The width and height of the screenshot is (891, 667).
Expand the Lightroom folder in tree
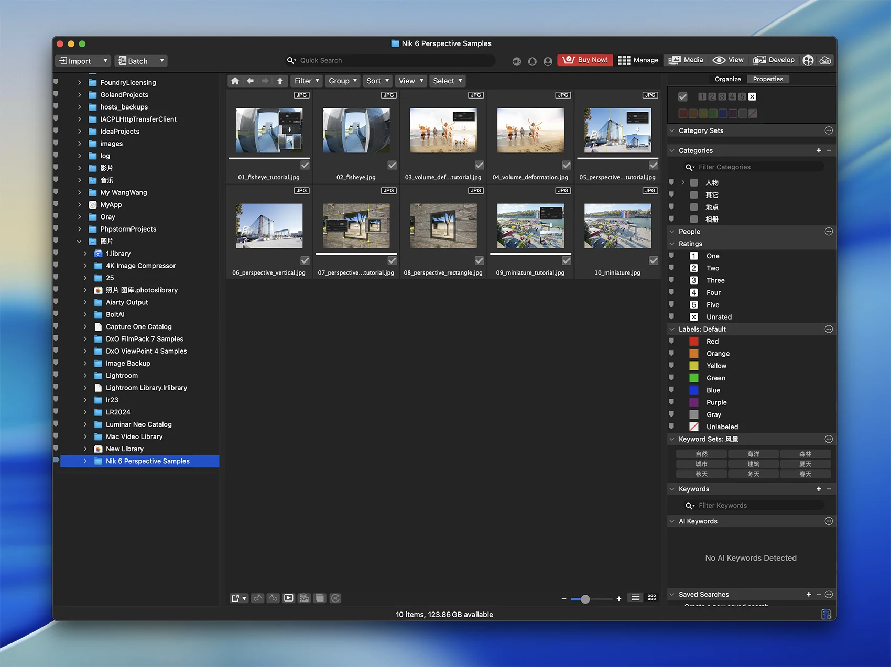click(85, 376)
